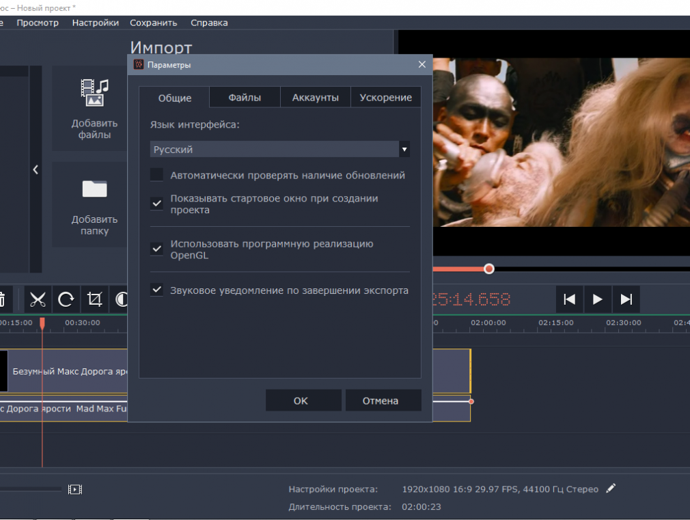Image resolution: width=690 pixels, height=520 pixels.
Task: Click the Добавить файлы label
Action: pyautogui.click(x=94, y=129)
